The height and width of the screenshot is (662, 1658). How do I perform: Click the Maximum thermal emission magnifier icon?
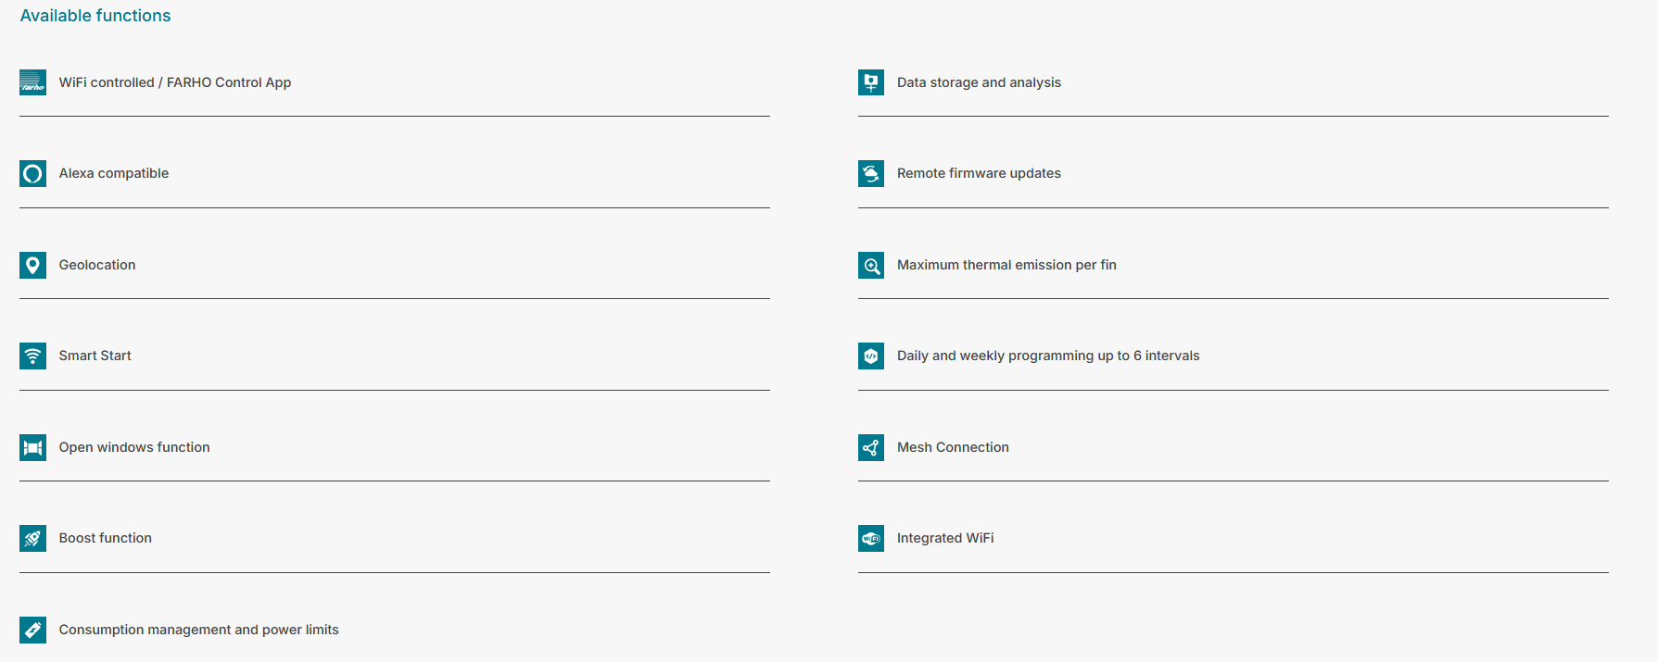[x=870, y=265]
